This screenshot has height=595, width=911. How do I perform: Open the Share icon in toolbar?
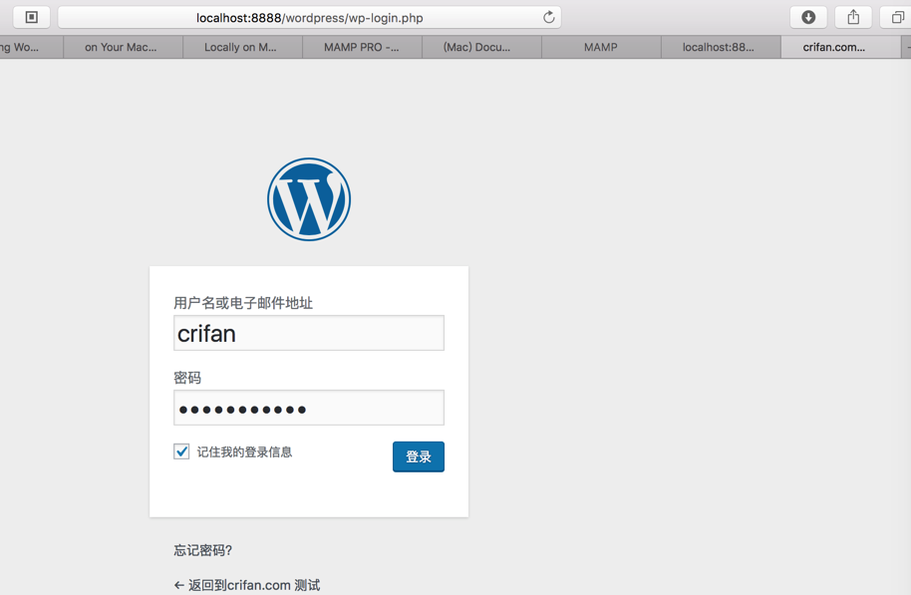click(x=853, y=17)
